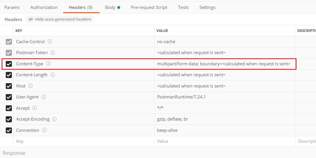This screenshot has height=158, width=316.
Task: Click info icon next to Content-Length
Action: pyautogui.click(x=53, y=75)
